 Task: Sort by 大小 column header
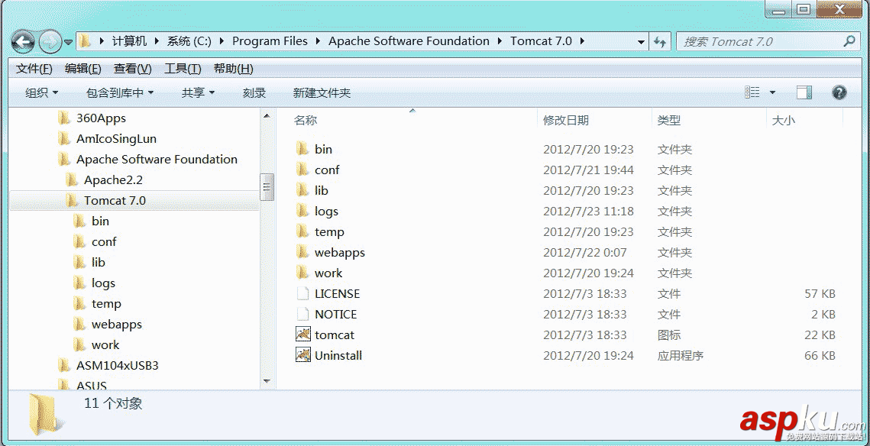point(783,121)
